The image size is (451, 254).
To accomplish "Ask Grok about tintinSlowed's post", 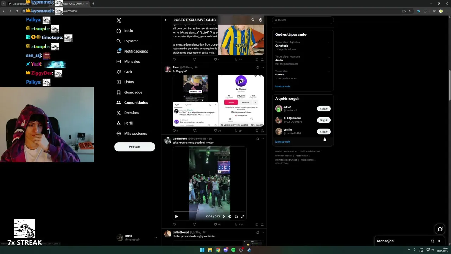I will click(x=258, y=232).
